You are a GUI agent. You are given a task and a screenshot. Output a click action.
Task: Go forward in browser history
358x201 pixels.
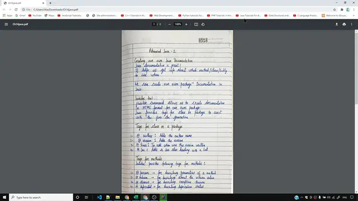point(10,9)
